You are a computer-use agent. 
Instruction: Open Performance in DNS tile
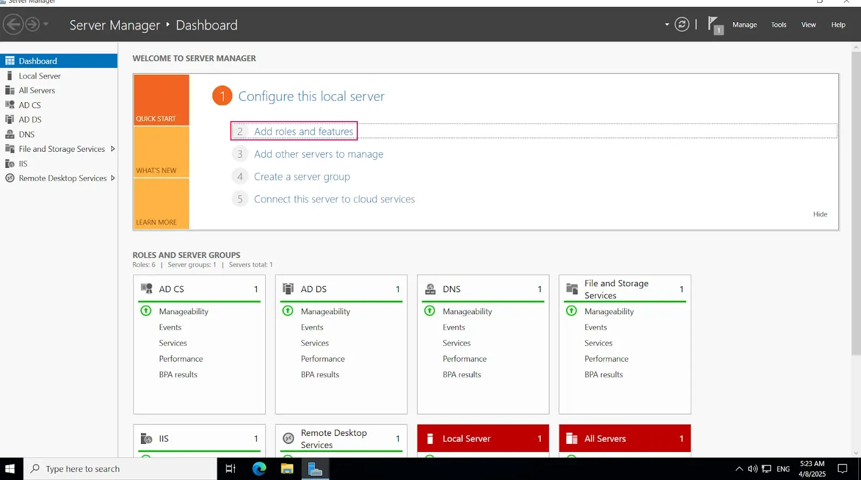[464, 359]
